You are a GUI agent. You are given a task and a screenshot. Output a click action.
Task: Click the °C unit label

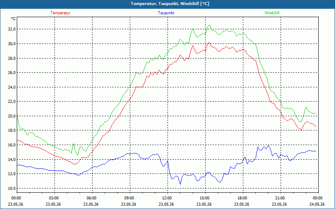(x=13, y=19)
